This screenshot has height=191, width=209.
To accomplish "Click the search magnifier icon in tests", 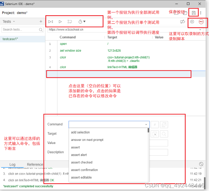I will (x=41, y=30).
